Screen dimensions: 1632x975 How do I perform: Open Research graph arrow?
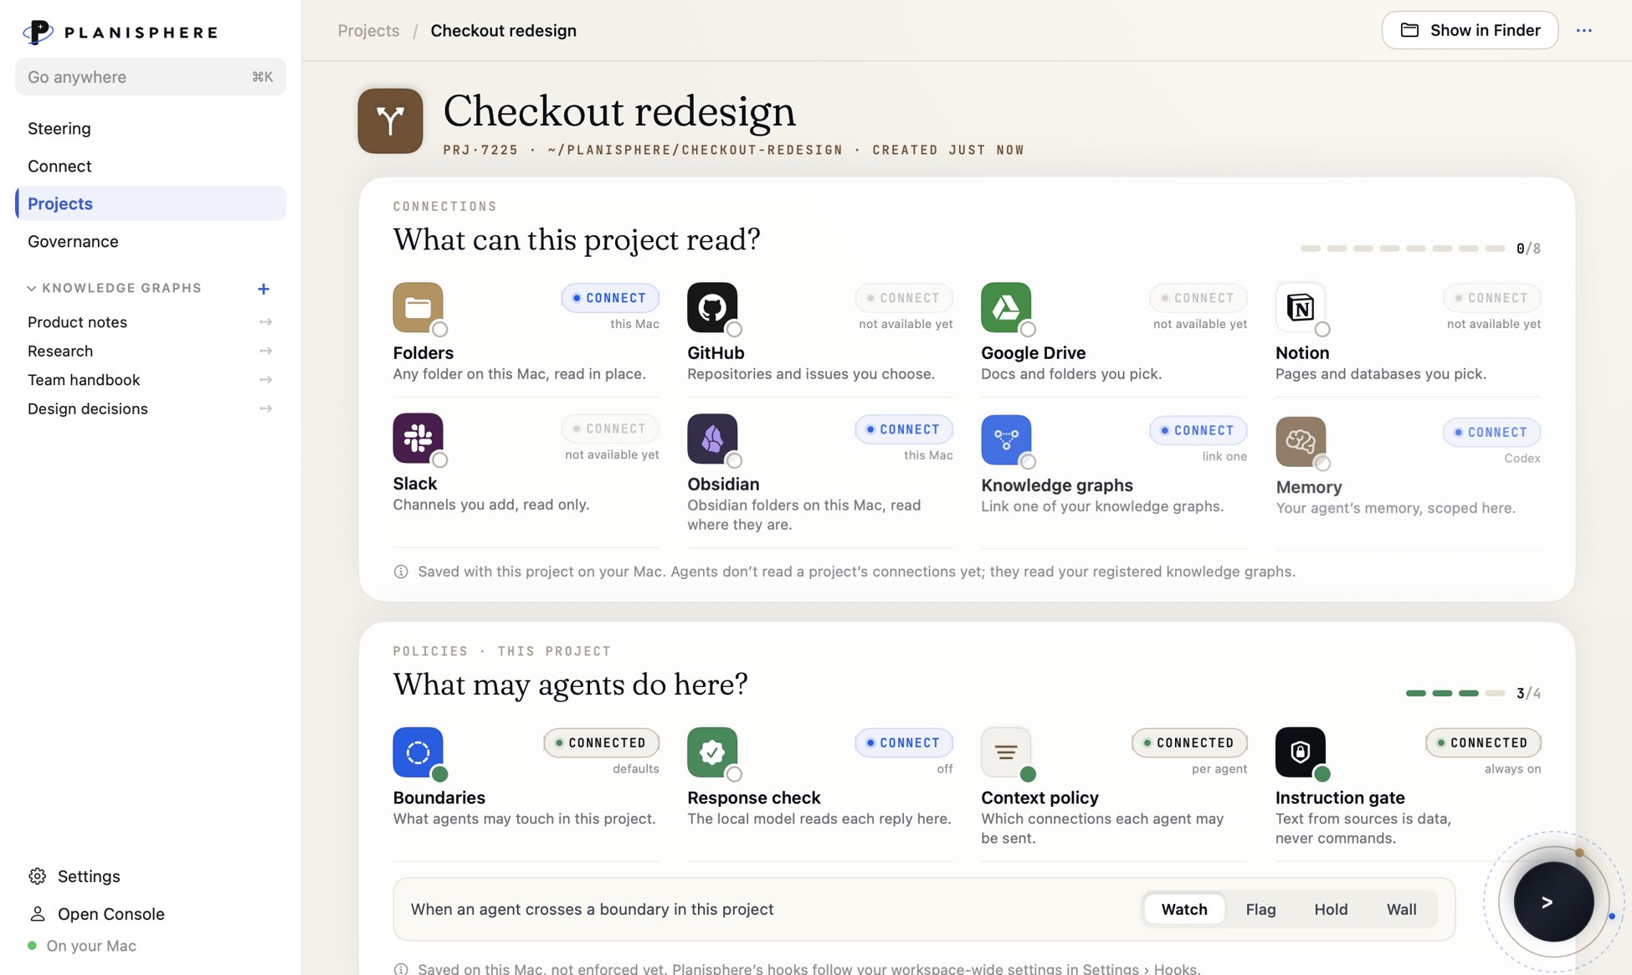point(265,351)
